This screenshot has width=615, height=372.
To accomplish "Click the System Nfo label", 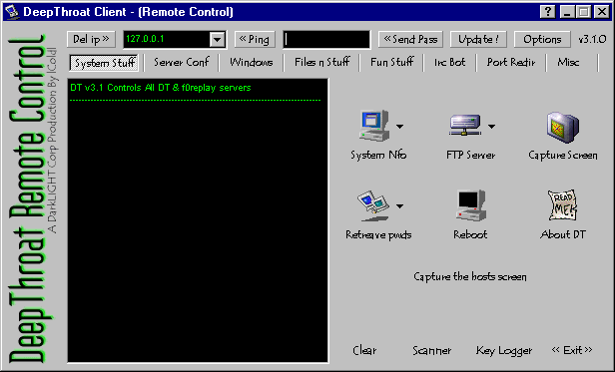I will pyautogui.click(x=378, y=156).
